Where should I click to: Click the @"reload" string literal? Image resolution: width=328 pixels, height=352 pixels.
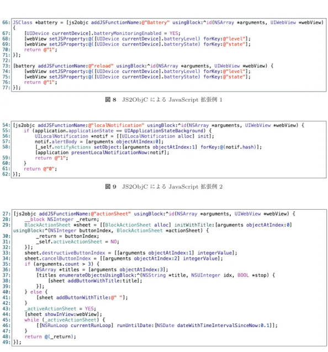tap(101, 66)
